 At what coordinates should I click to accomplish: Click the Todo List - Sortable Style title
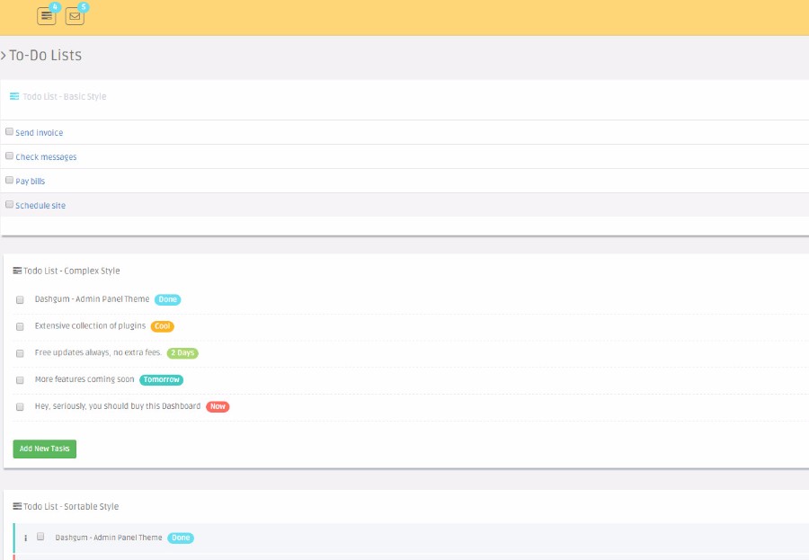point(71,506)
